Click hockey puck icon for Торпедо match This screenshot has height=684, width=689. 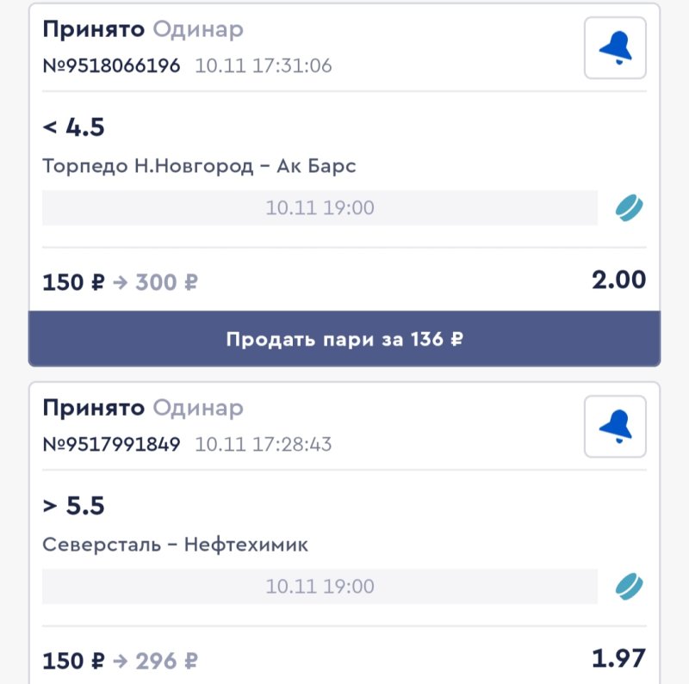pyautogui.click(x=630, y=207)
